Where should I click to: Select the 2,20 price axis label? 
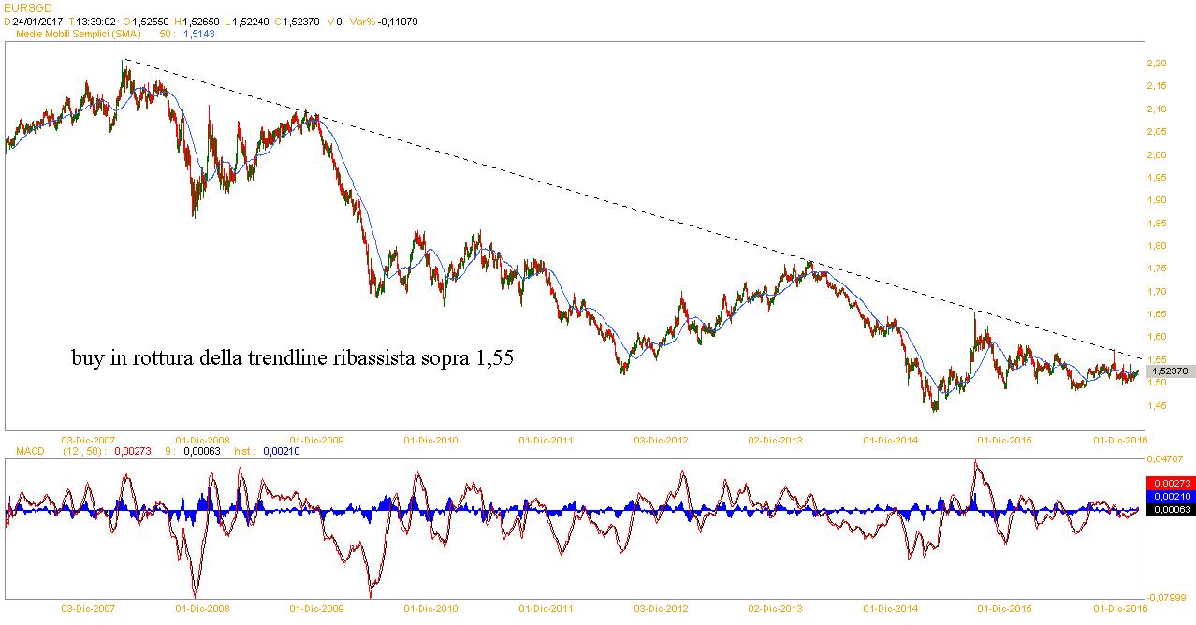[1156, 63]
